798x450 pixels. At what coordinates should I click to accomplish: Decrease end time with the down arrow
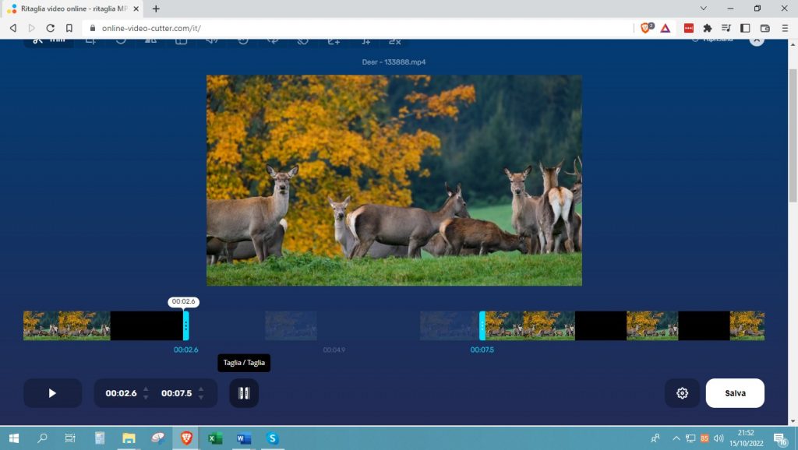pyautogui.click(x=201, y=398)
